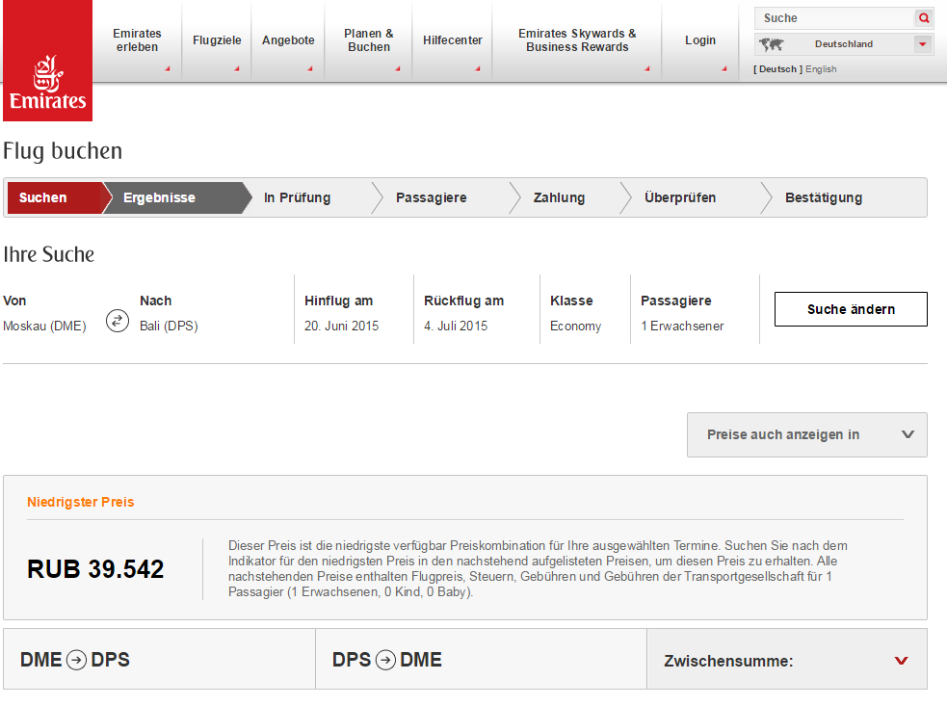Open the Flugziele menu
Screen dimensions: 947x706
(217, 40)
